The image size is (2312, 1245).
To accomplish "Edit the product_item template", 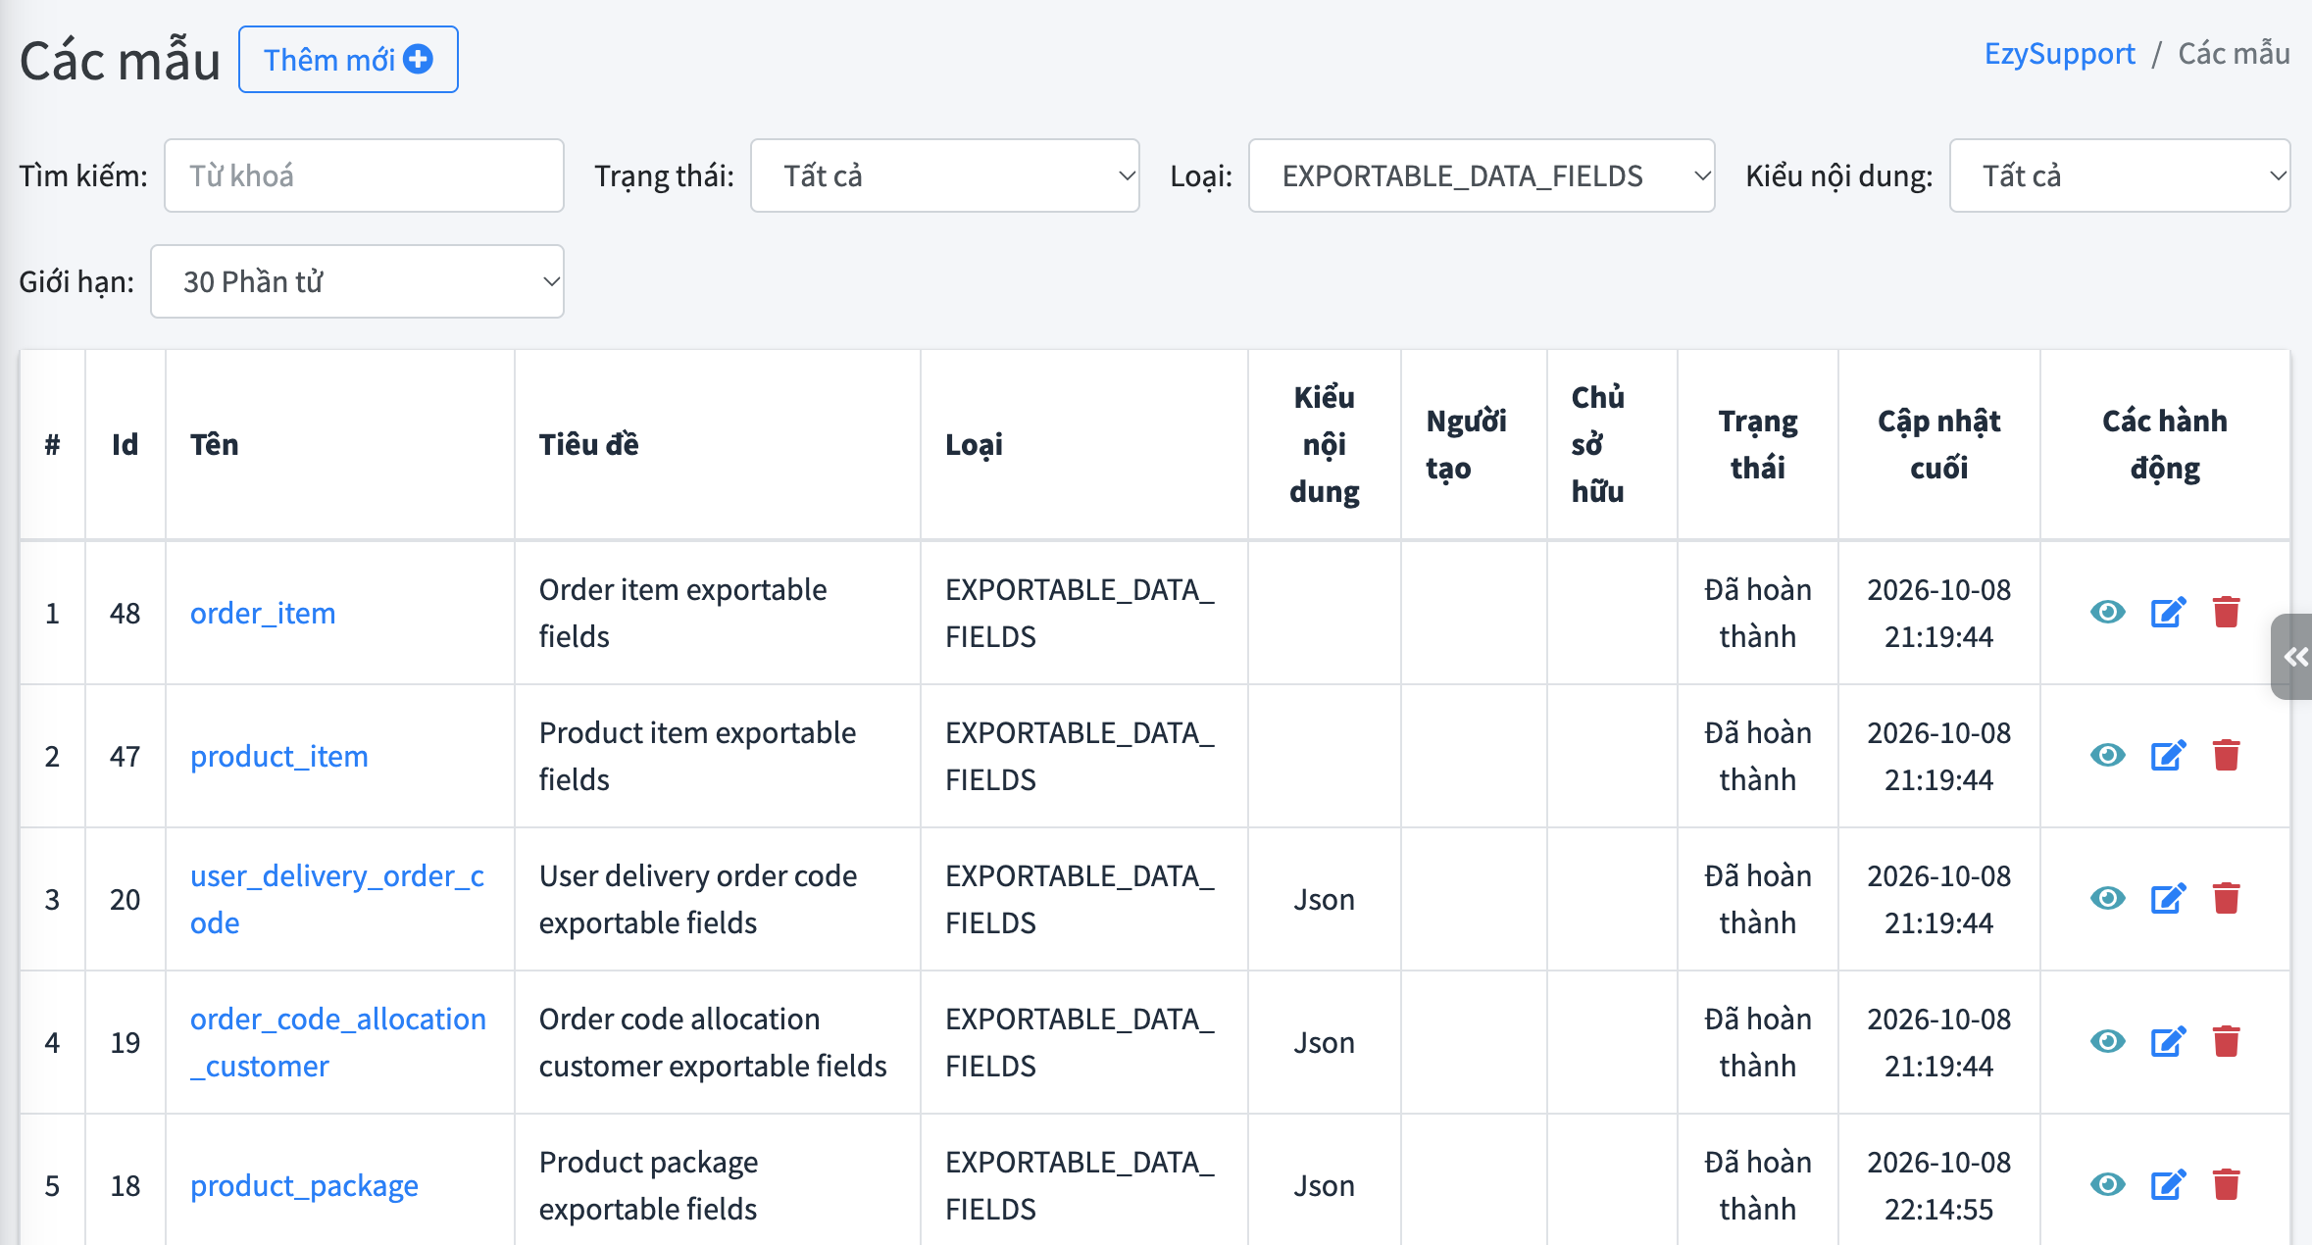I will (x=2168, y=756).
